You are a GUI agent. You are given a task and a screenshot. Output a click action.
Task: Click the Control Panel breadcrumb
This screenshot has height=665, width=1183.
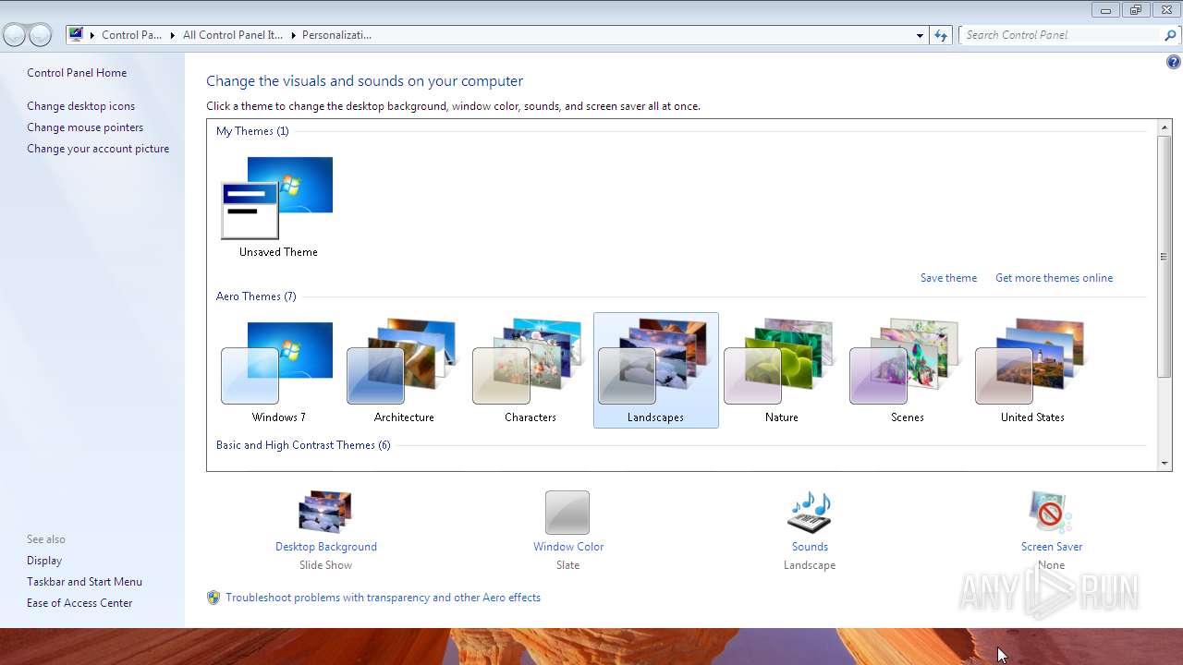coord(131,35)
